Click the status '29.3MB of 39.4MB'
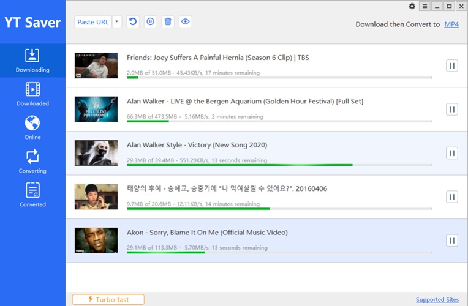 tap(151, 160)
